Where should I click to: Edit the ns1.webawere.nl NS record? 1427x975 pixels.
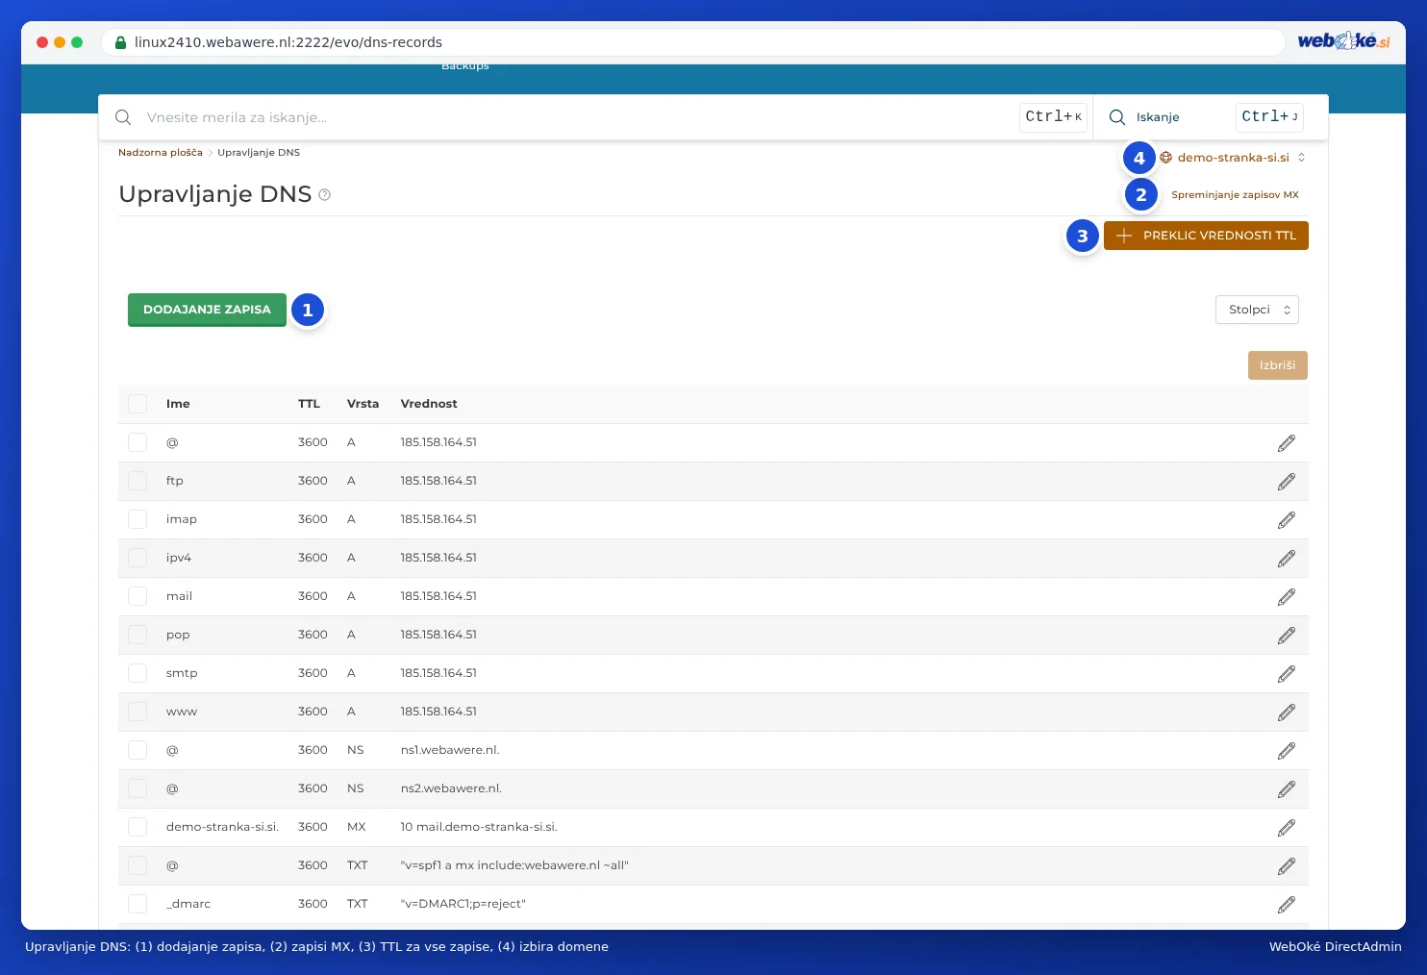click(1287, 751)
